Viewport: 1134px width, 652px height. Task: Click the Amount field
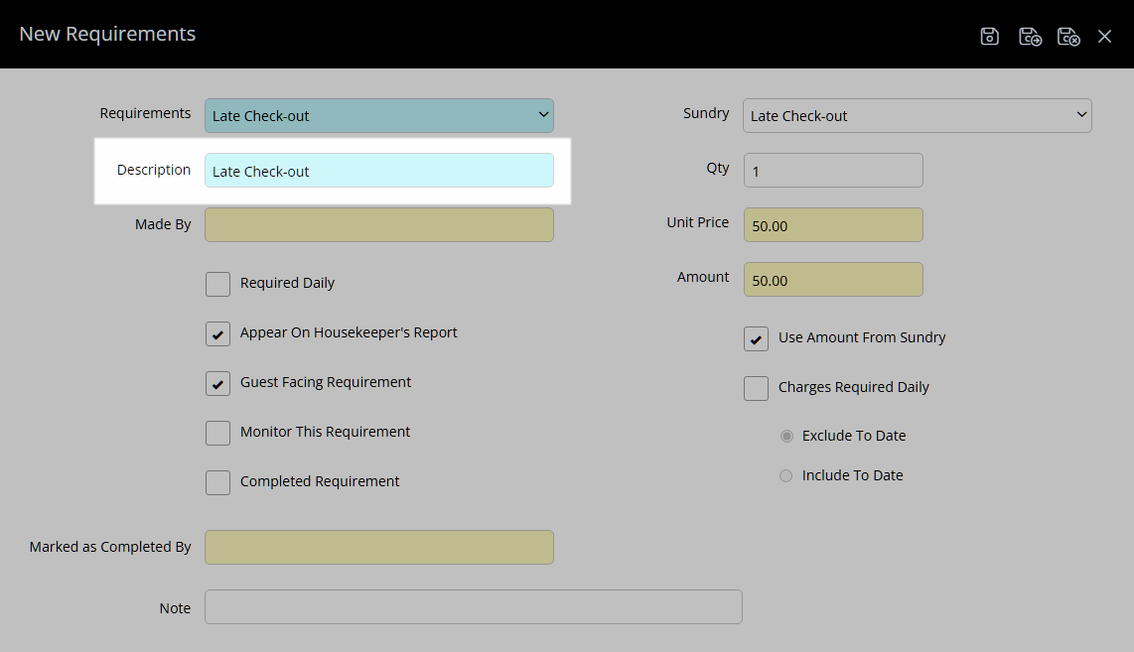coord(833,280)
